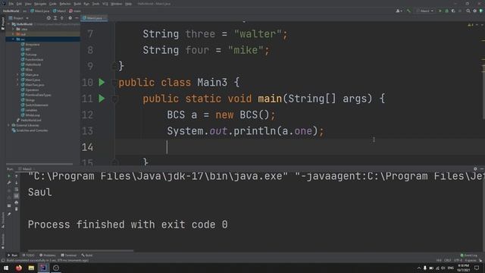The height and width of the screenshot is (273, 485).
Task: Open Run panel settings gear
Action: pyautogui.click(x=475, y=168)
